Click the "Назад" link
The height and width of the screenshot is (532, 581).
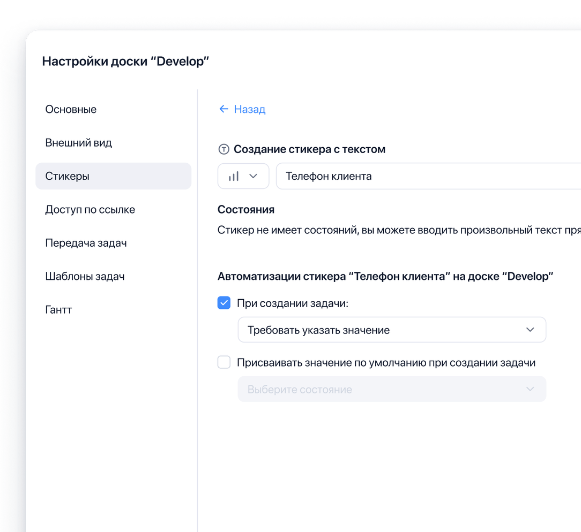pyautogui.click(x=249, y=109)
